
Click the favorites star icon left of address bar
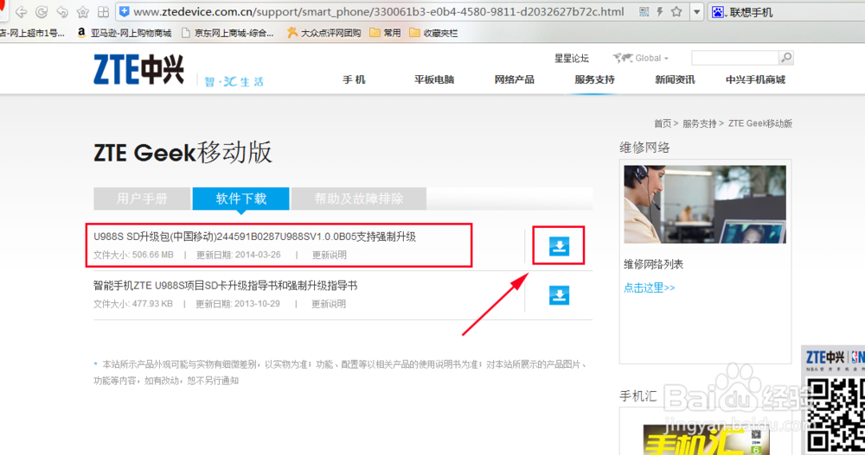[x=83, y=11]
